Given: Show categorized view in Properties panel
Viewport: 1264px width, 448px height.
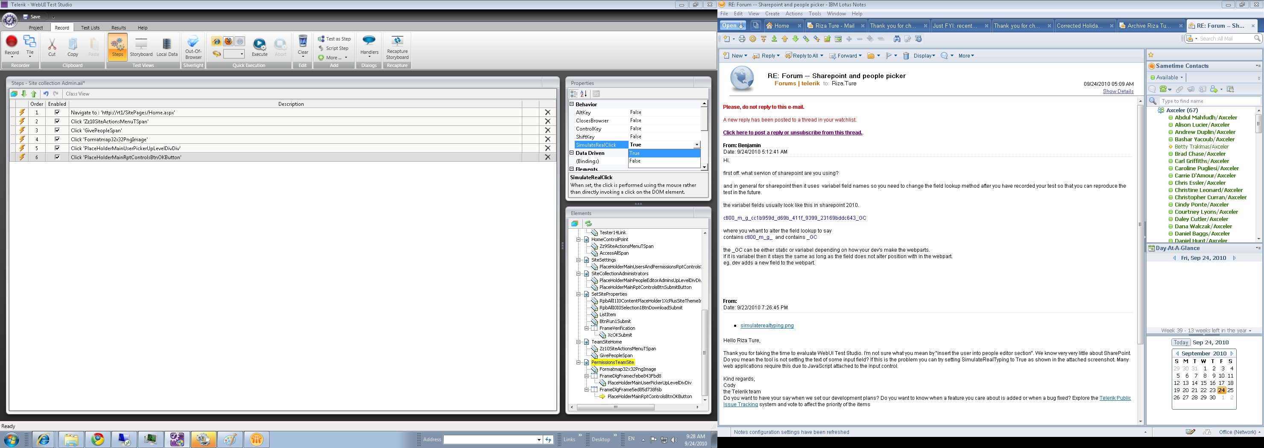Looking at the screenshot, I should pyautogui.click(x=573, y=93).
